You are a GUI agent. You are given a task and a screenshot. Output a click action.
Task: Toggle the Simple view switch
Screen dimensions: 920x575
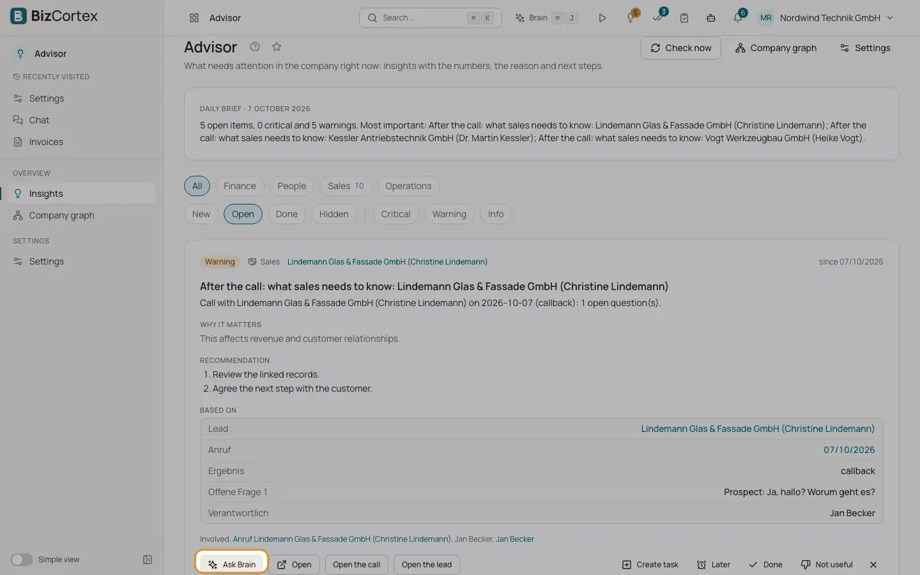pyautogui.click(x=22, y=560)
